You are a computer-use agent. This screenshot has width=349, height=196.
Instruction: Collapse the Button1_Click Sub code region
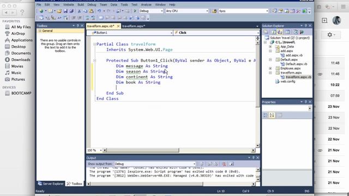pos(94,60)
